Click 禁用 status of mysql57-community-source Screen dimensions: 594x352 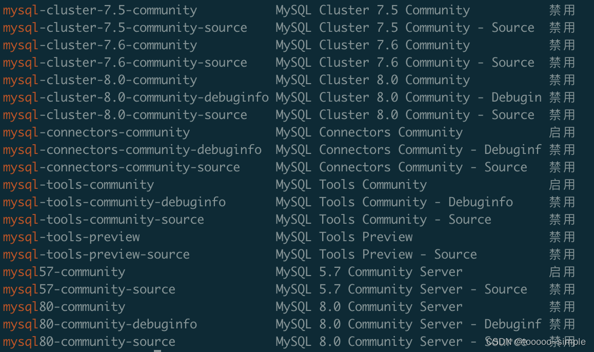[x=562, y=289]
